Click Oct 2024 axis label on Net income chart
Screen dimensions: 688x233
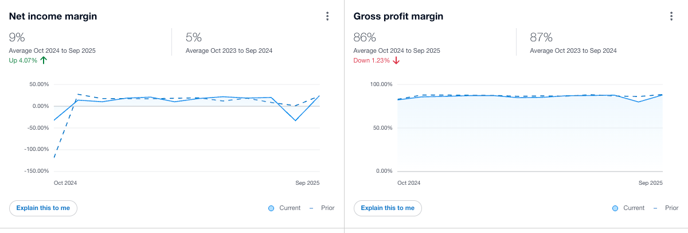(x=65, y=182)
